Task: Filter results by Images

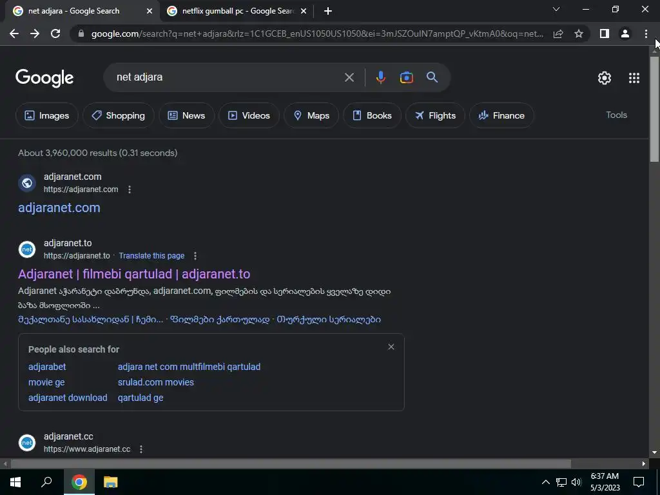Action: 46,115
